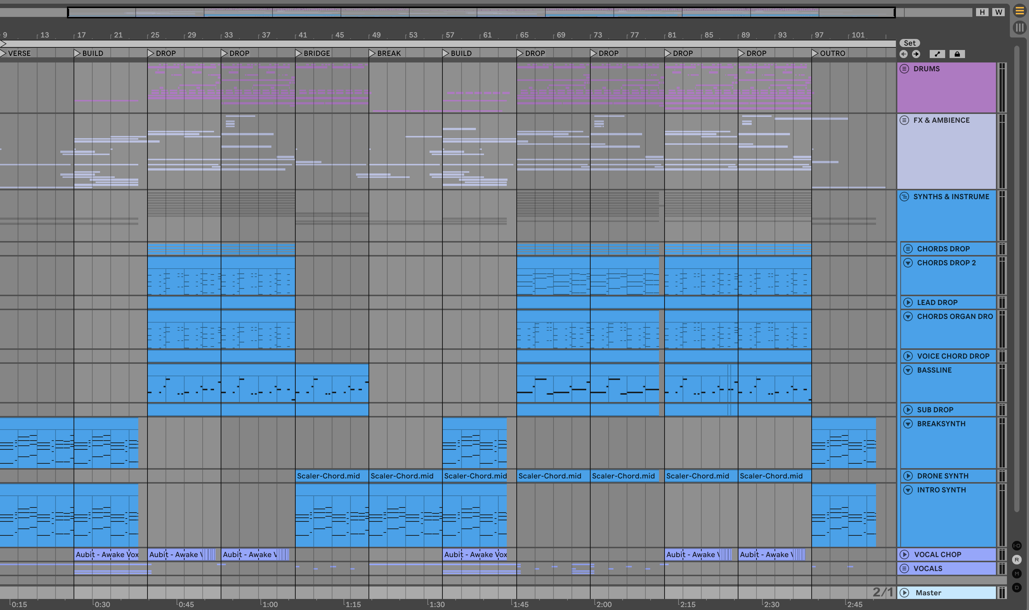Jump to the BRIDGE locator marker
The height and width of the screenshot is (610, 1029).
[x=299, y=53]
